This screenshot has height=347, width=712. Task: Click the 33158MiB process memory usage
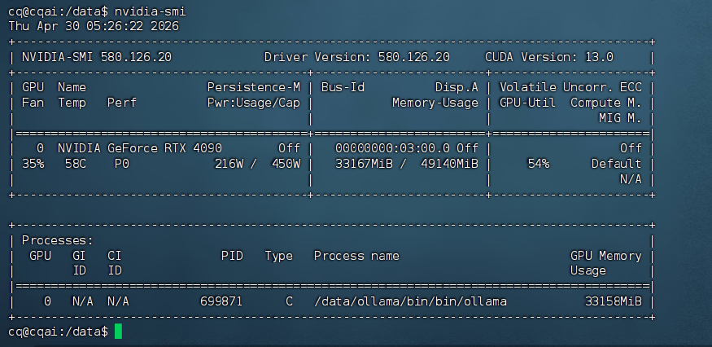tap(614, 301)
